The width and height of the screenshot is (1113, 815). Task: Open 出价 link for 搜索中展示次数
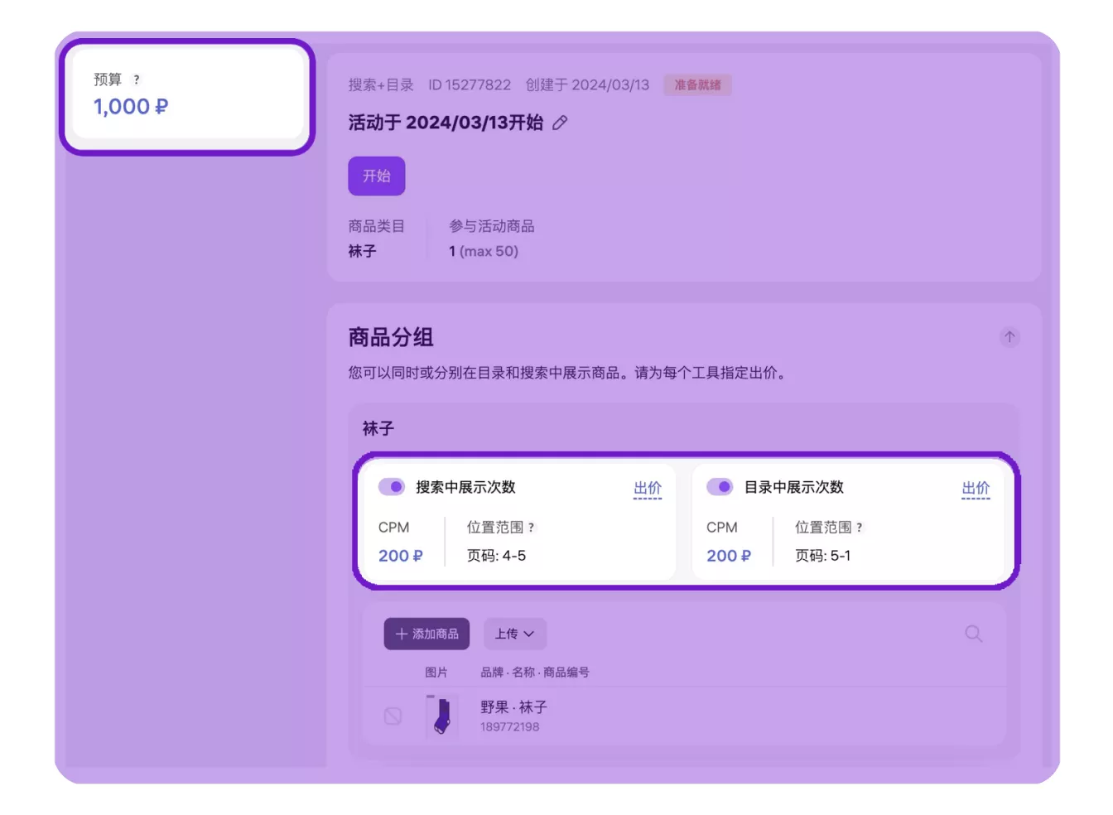[648, 489]
